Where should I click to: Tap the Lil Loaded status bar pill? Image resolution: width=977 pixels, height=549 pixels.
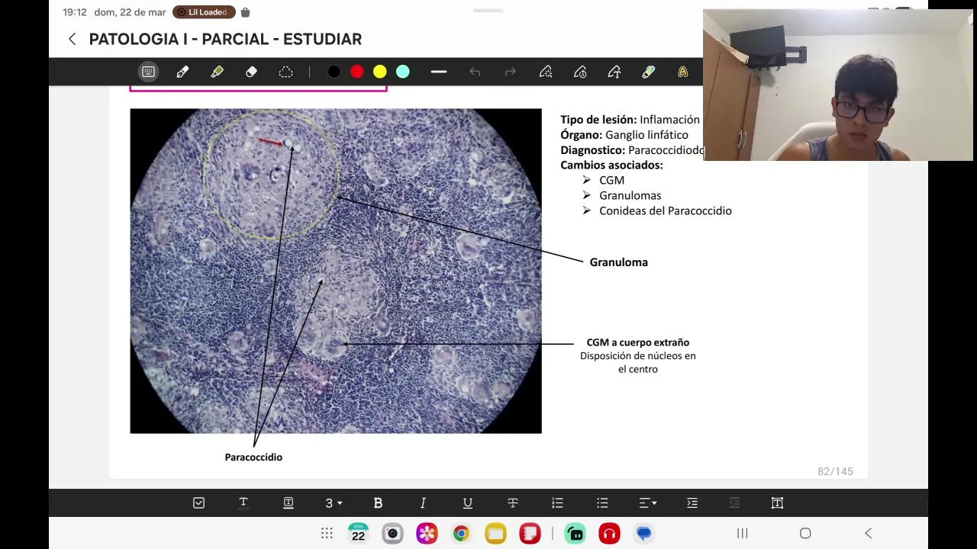(x=204, y=12)
